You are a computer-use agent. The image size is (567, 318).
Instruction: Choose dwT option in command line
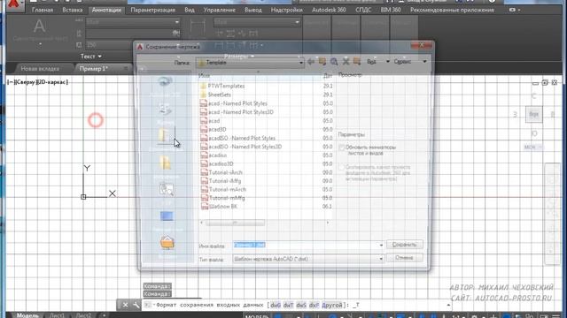pyautogui.click(x=288, y=305)
